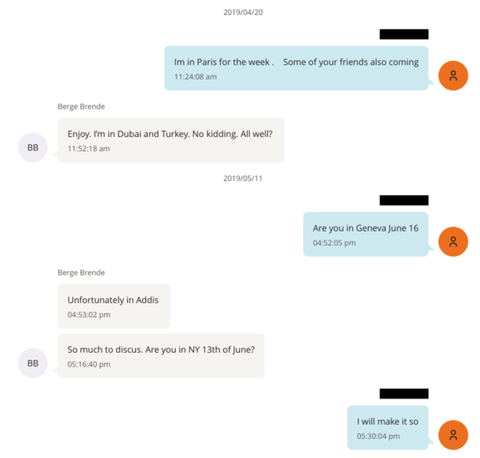Click orange user avatar beside Paris message
Image resolution: width=480 pixels, height=458 pixels.
(453, 76)
